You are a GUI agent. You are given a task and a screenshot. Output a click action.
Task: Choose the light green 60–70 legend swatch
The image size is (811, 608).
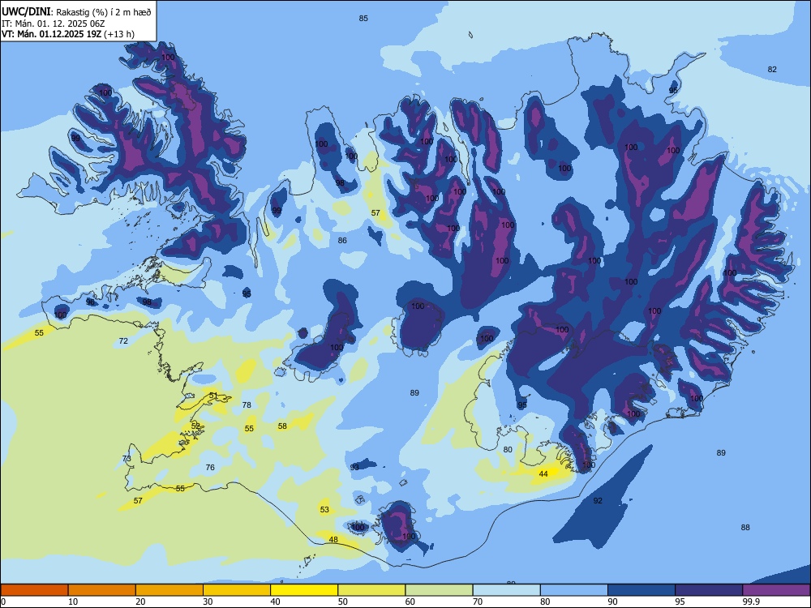(439, 590)
